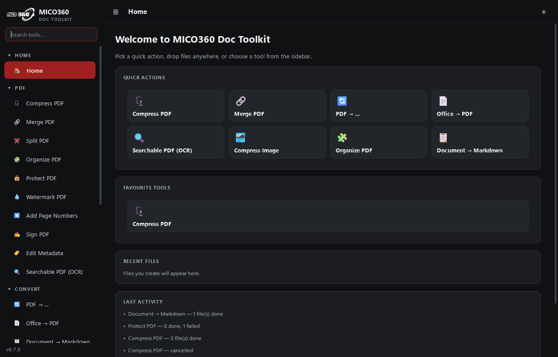Click the main page vertical scrollbar
The width and height of the screenshot is (558, 357).
click(x=555, y=163)
